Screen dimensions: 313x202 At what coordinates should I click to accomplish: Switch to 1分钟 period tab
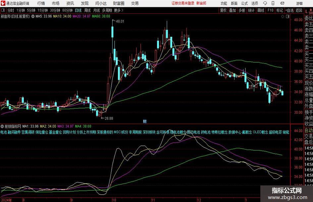click(x=21, y=10)
